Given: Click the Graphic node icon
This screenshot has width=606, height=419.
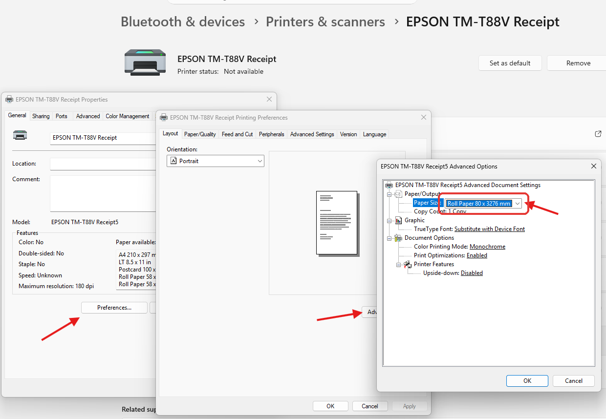Looking at the screenshot, I should click(x=398, y=220).
